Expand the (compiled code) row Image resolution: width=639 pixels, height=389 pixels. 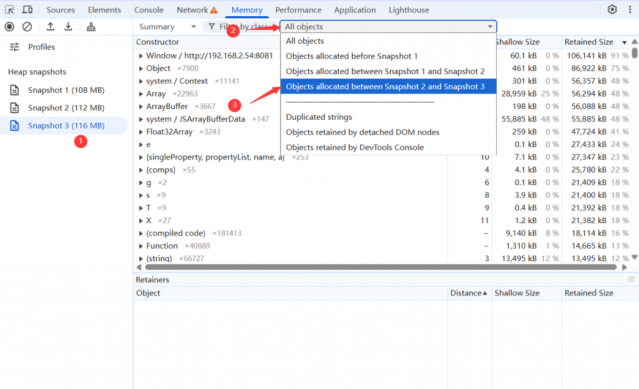(141, 233)
